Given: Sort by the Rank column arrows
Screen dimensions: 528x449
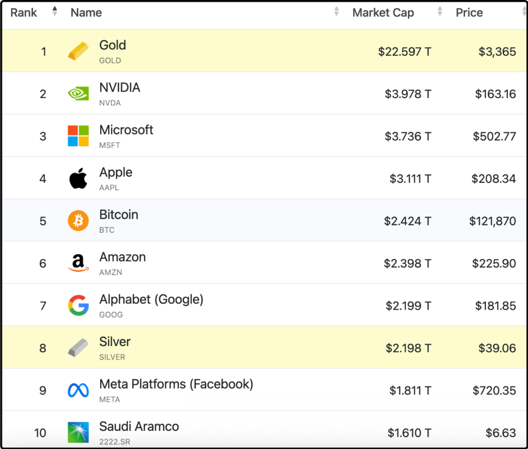Looking at the screenshot, I should 55,11.
